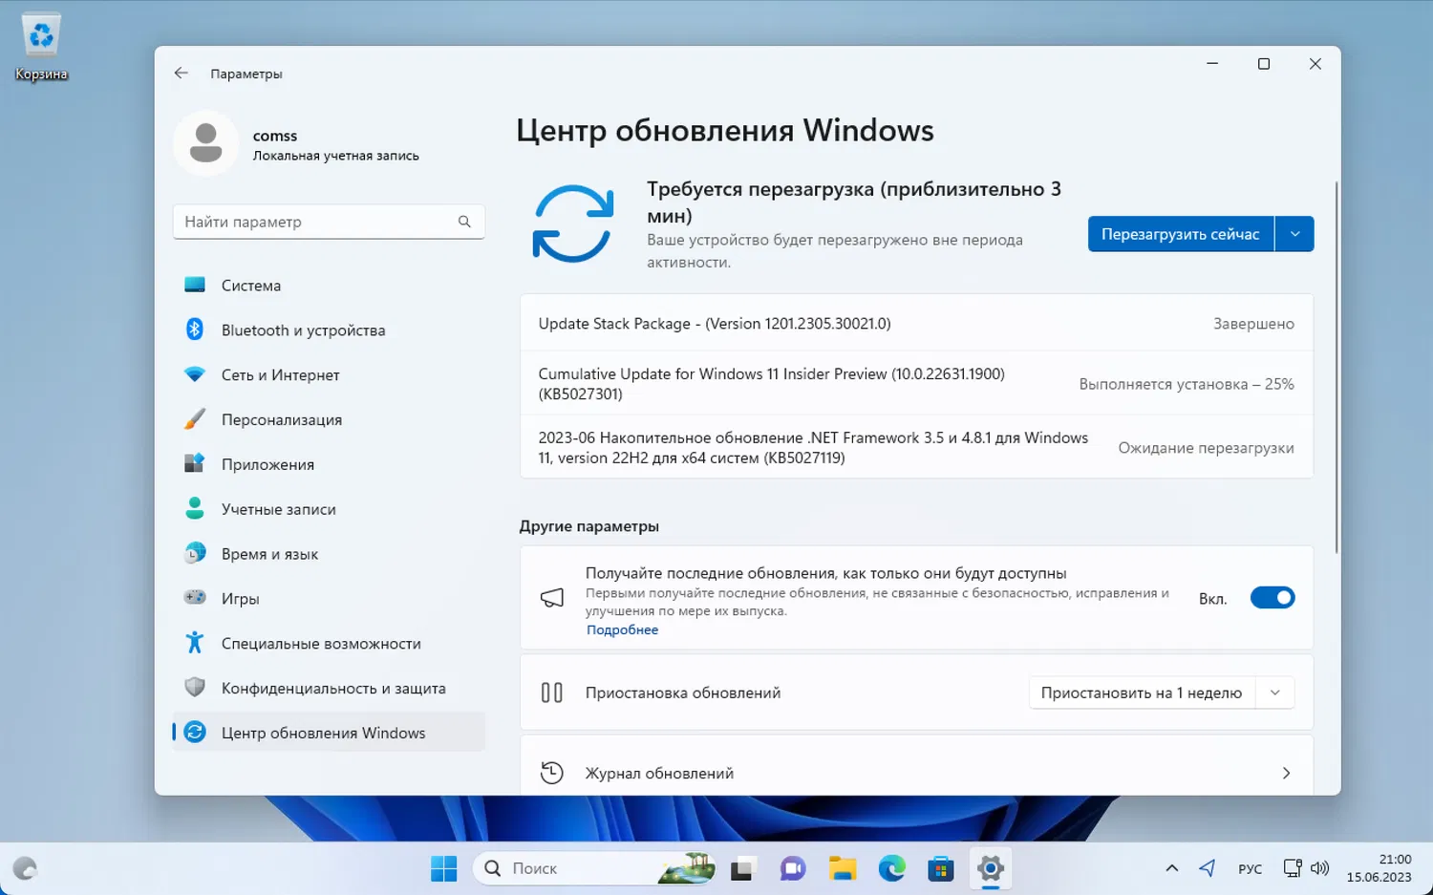The width and height of the screenshot is (1433, 895).
Task: Click the gamepad icon for Игры
Action: (x=195, y=598)
